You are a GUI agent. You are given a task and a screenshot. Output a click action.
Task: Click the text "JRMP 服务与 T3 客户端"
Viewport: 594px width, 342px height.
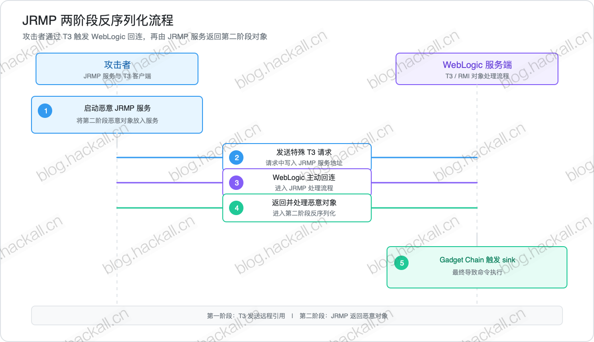[117, 76]
